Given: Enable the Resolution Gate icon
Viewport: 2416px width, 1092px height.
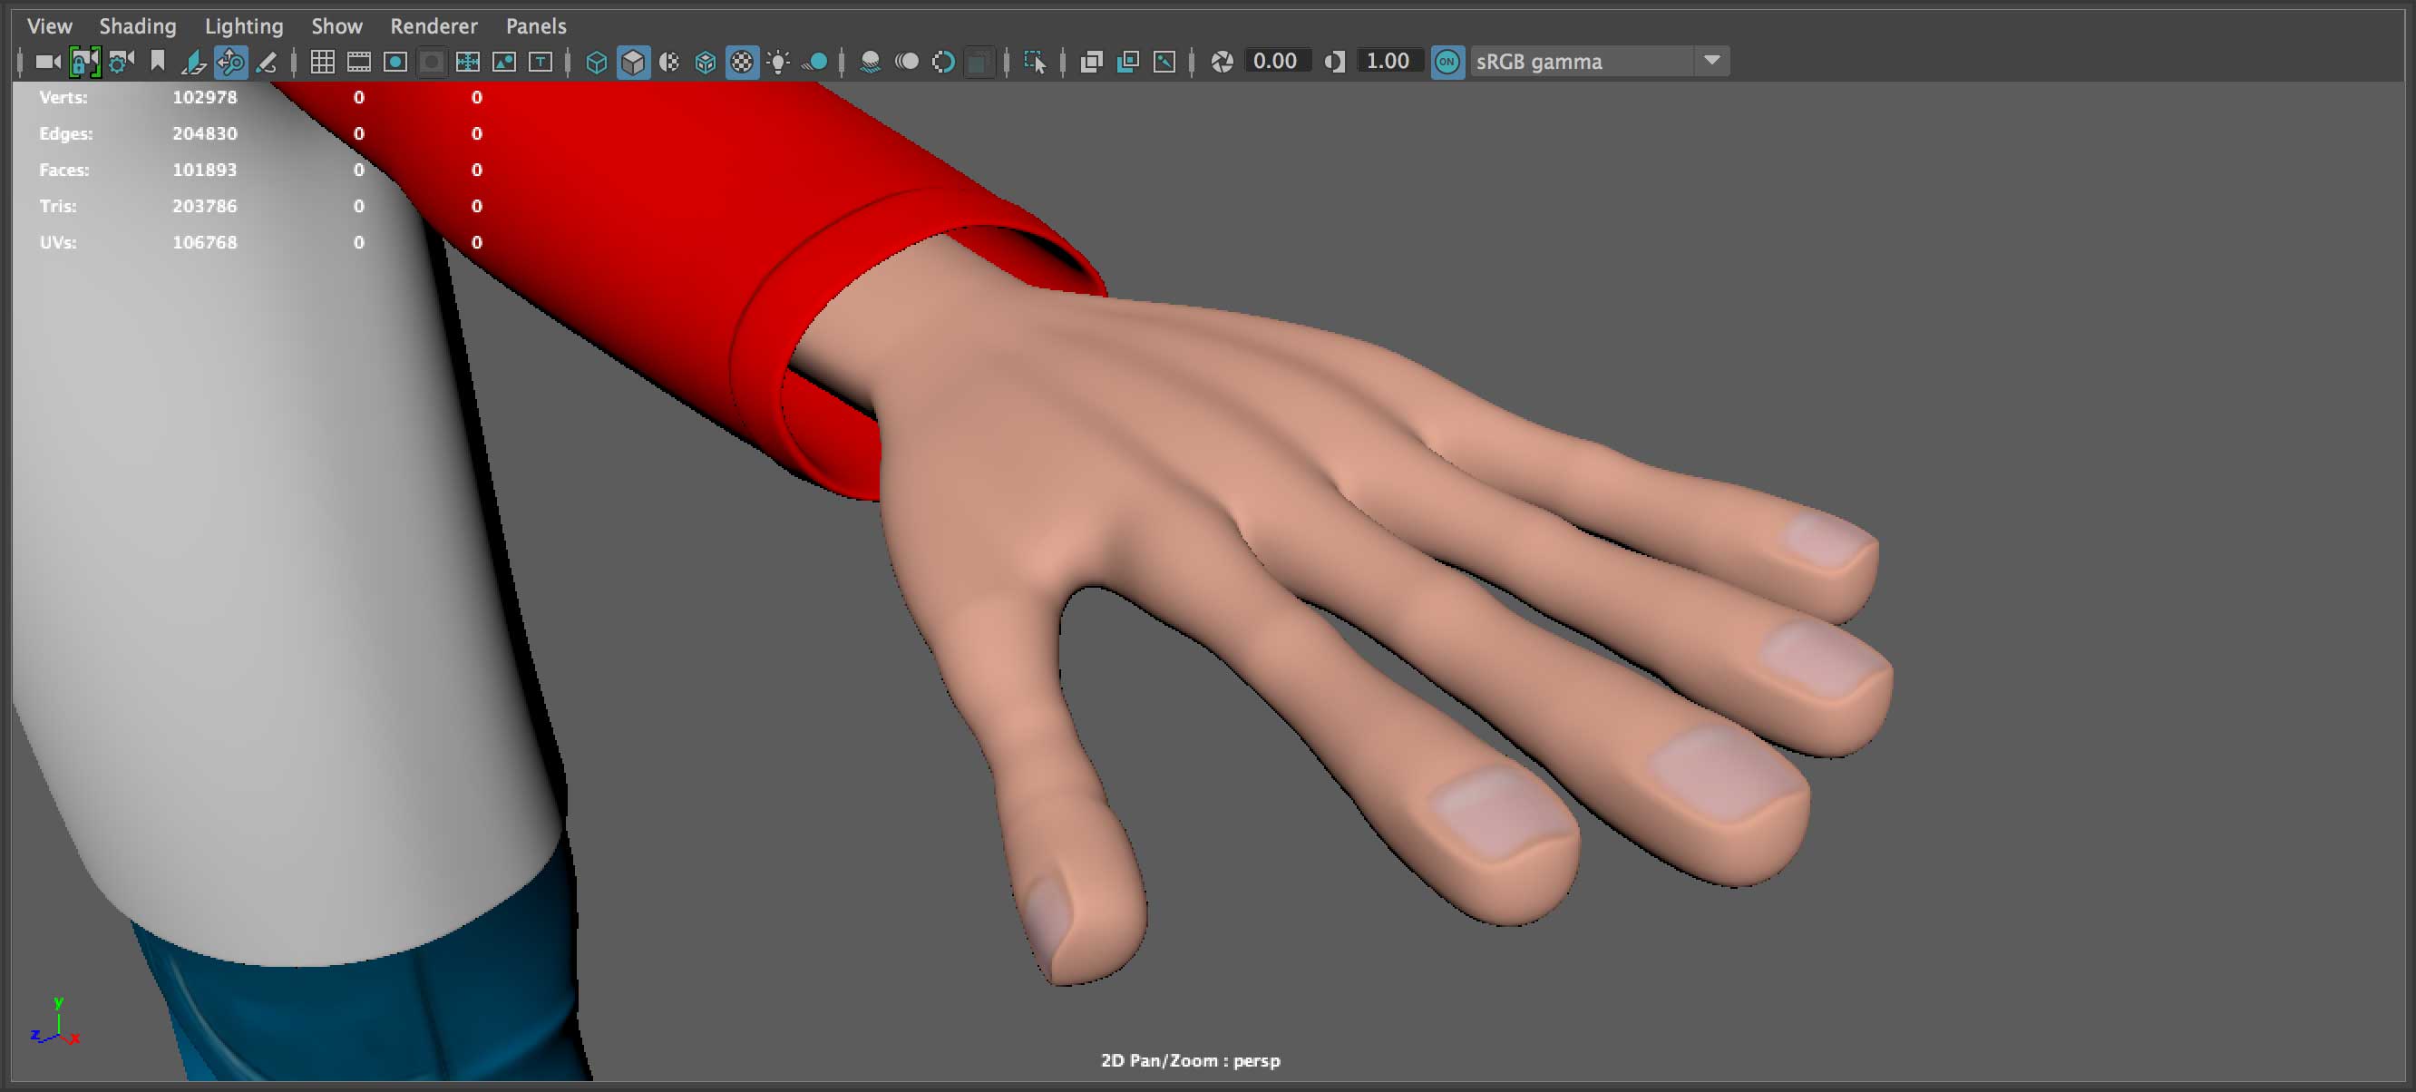Looking at the screenshot, I should [395, 62].
